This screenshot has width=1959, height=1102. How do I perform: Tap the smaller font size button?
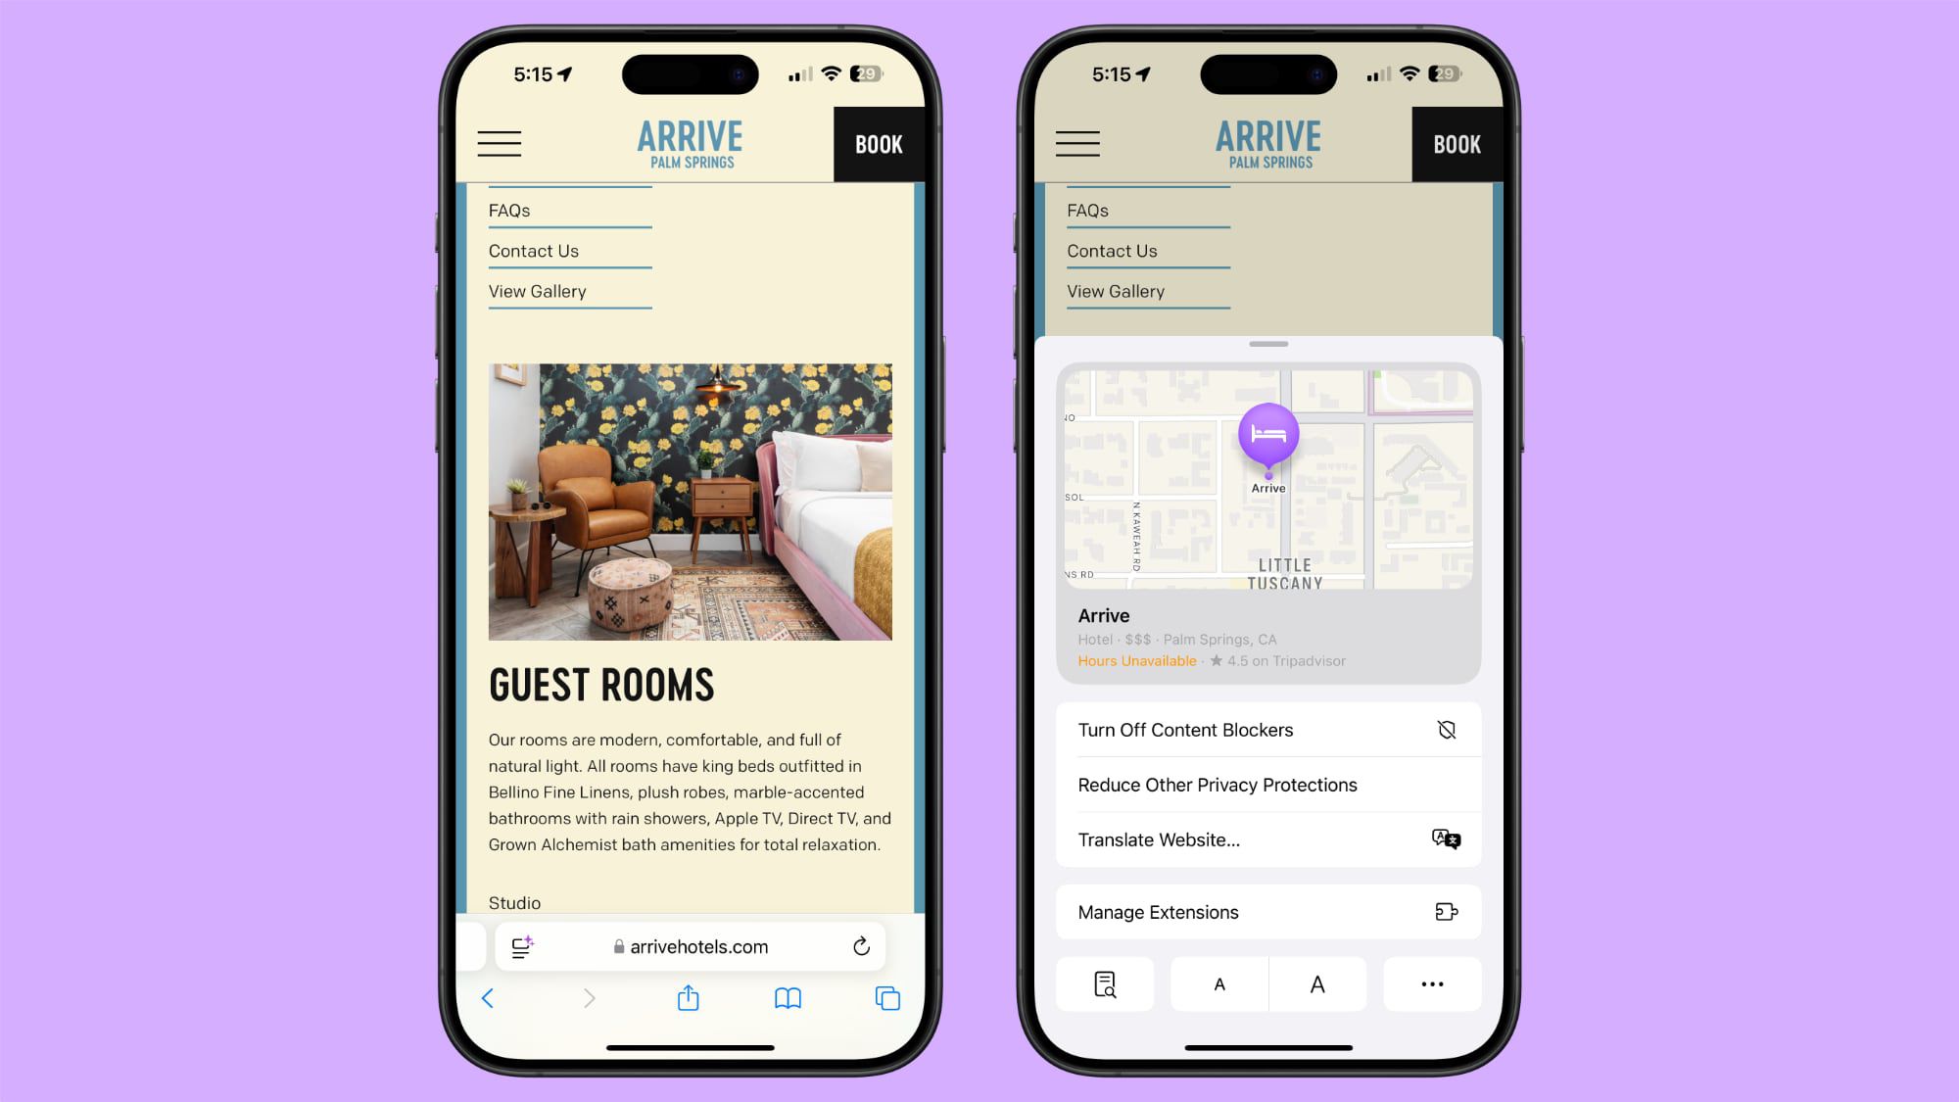tap(1218, 983)
